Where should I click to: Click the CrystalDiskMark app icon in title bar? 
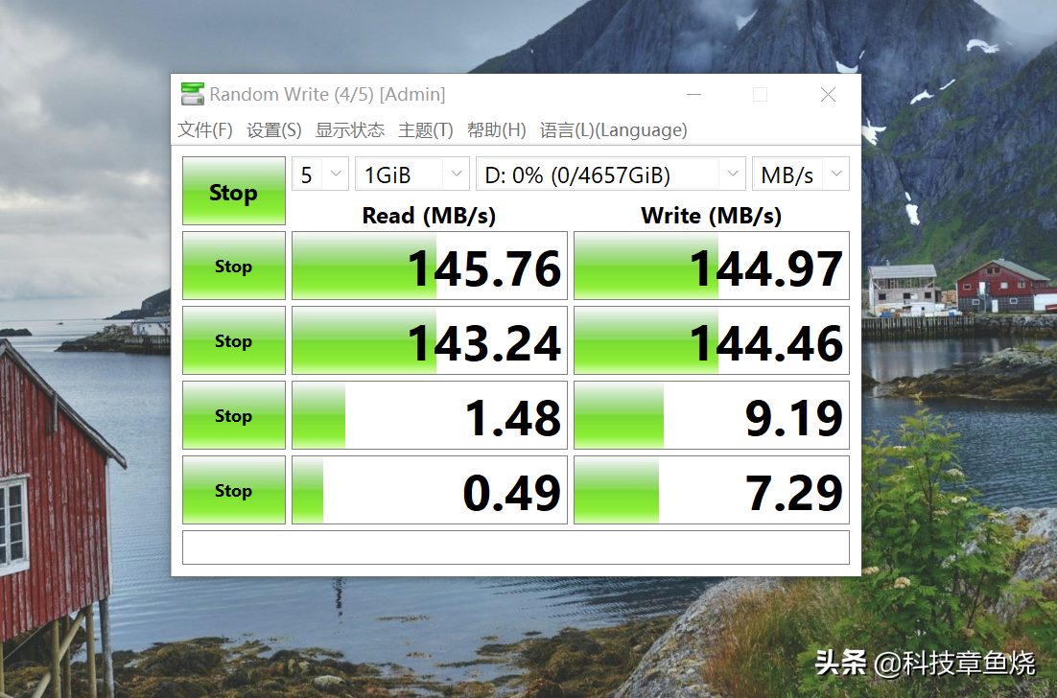tap(192, 94)
